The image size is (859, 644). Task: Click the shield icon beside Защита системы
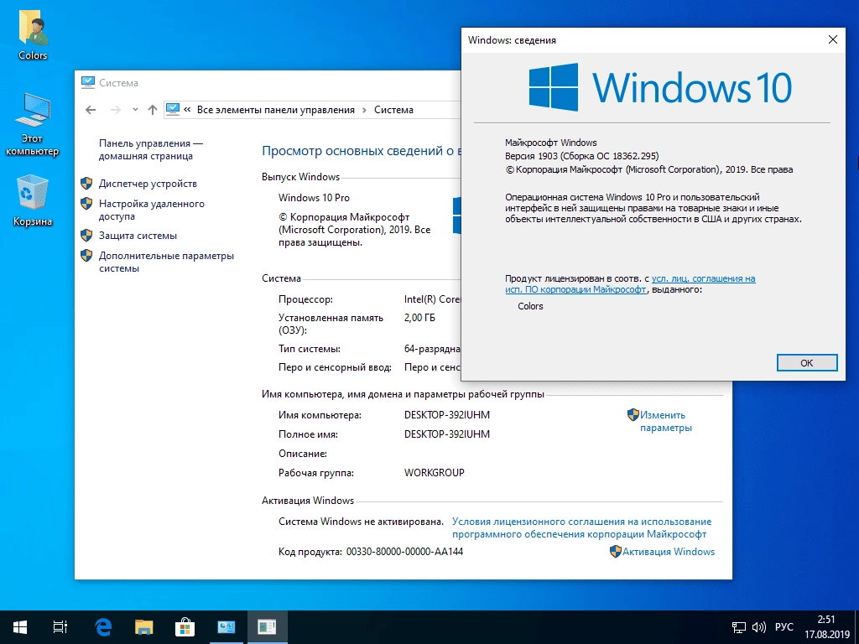[86, 235]
